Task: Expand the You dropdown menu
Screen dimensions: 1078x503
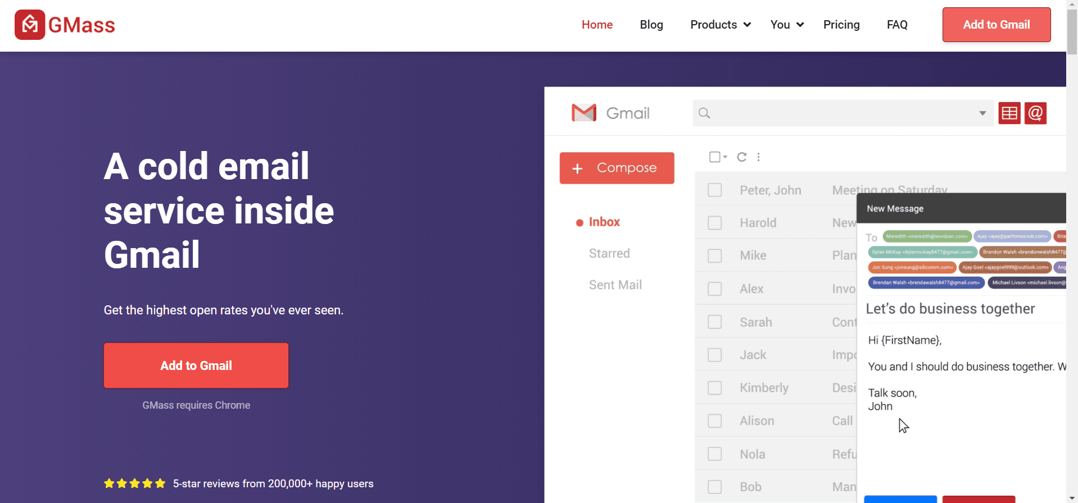Action: click(x=787, y=25)
